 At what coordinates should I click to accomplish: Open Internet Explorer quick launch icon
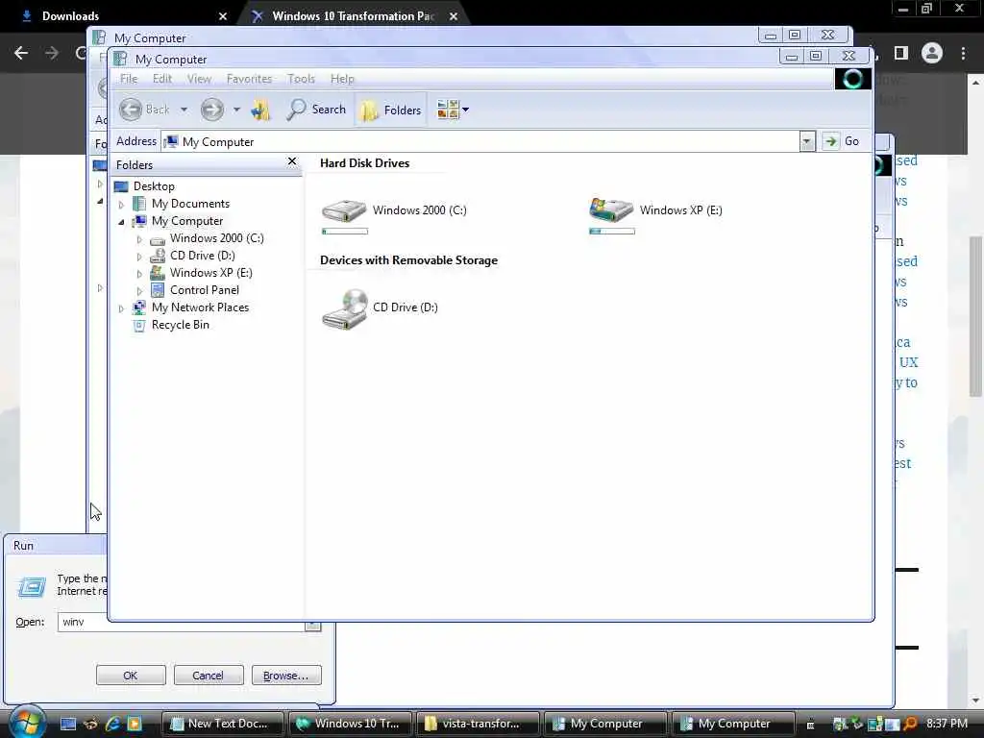click(x=112, y=724)
